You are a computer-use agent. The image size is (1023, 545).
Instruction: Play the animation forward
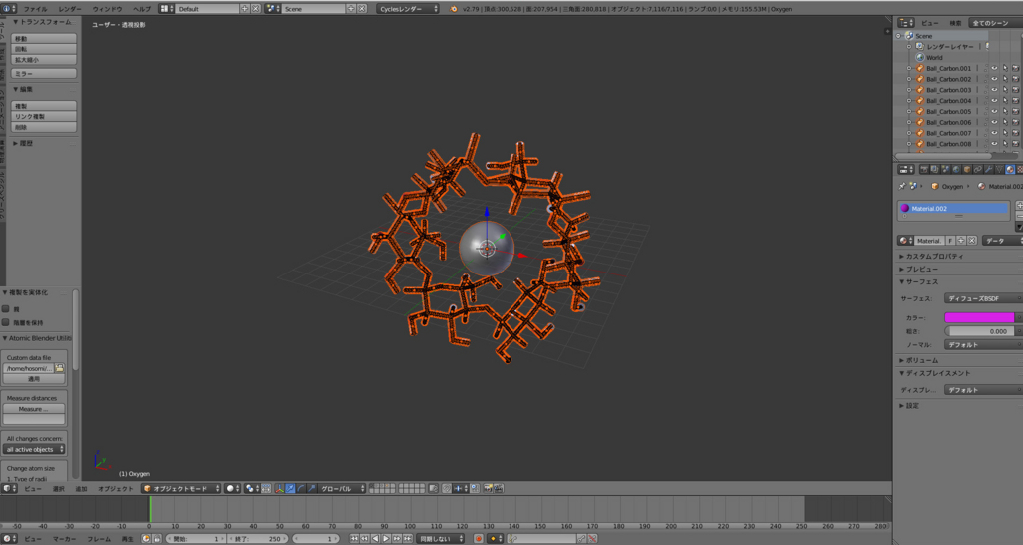coord(386,538)
